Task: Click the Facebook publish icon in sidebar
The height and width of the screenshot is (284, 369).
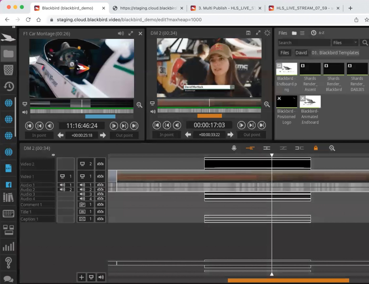Action: pos(8,185)
